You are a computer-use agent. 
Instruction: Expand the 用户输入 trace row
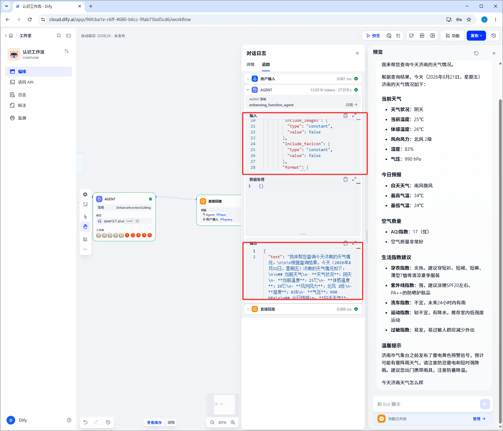pyautogui.click(x=303, y=79)
